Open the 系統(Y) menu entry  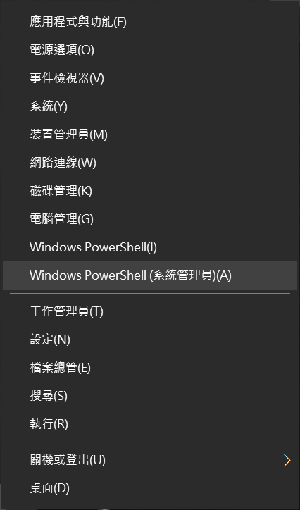click(x=150, y=106)
